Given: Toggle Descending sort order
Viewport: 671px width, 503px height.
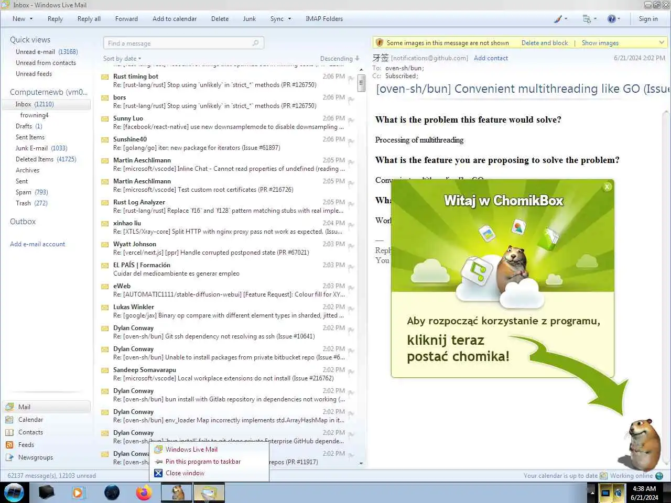Looking at the screenshot, I should coord(340,59).
